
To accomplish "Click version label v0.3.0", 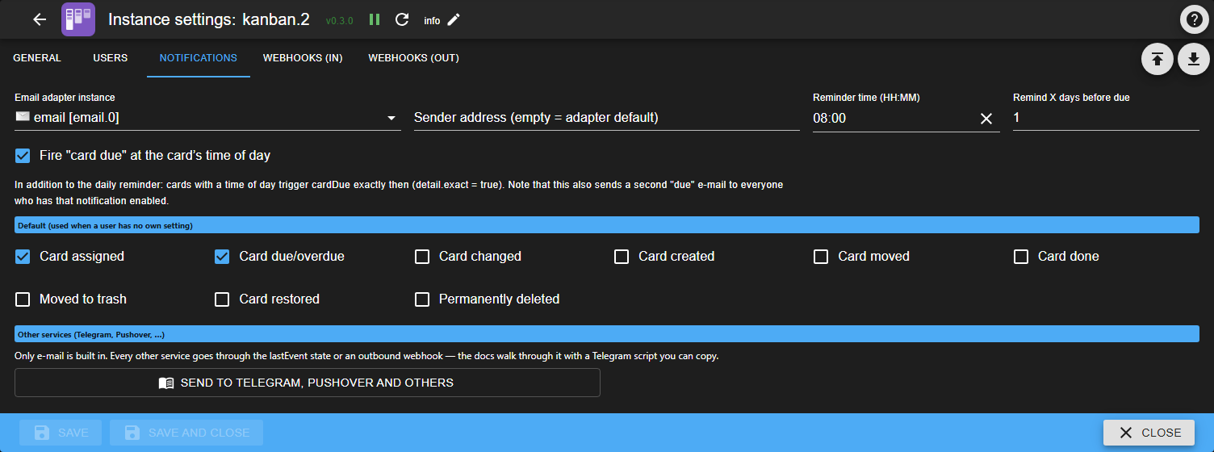I will click(x=339, y=21).
